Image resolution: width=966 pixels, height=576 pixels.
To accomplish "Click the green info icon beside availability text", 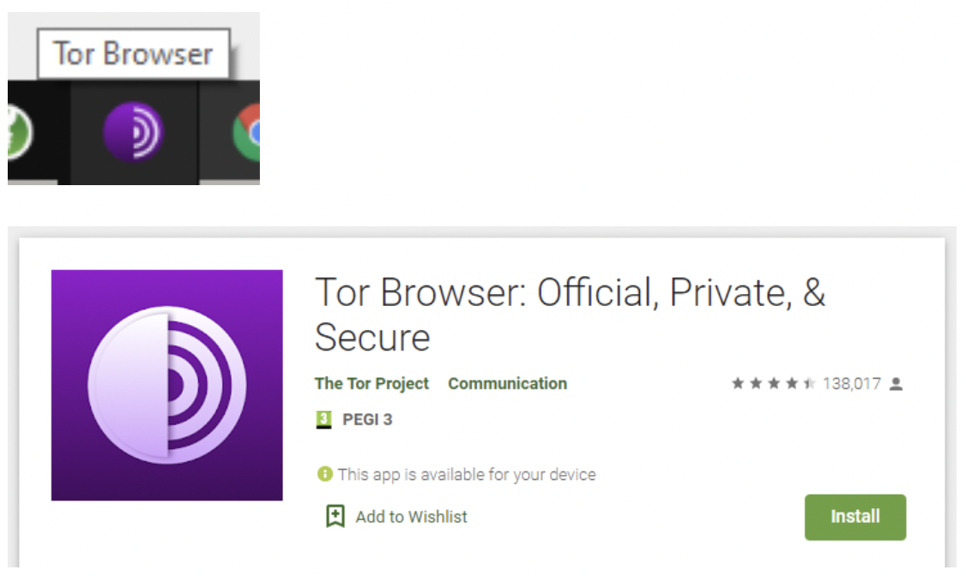I will (x=324, y=474).
